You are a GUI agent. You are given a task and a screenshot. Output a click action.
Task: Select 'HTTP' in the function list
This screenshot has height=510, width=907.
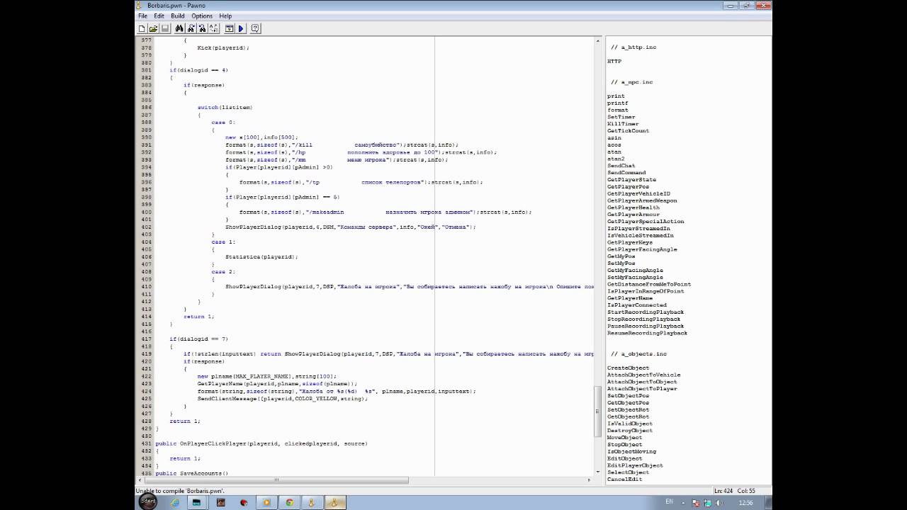(x=614, y=61)
